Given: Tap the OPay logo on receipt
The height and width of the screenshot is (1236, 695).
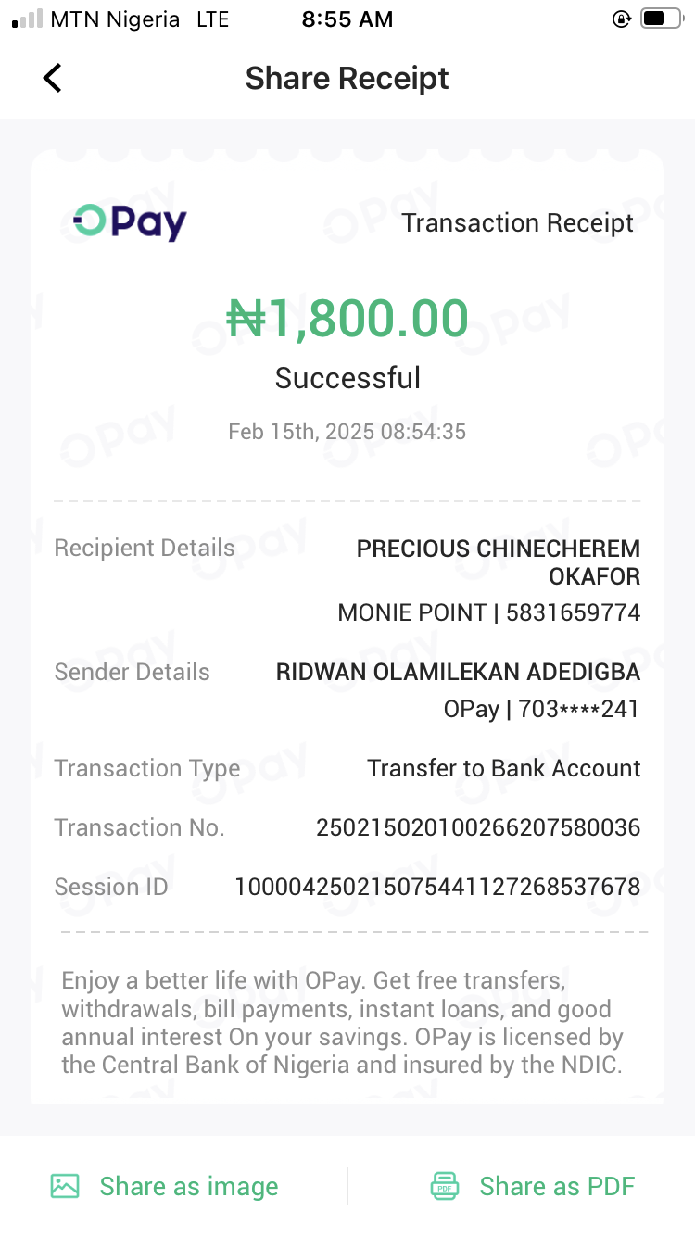Looking at the screenshot, I should (x=130, y=221).
